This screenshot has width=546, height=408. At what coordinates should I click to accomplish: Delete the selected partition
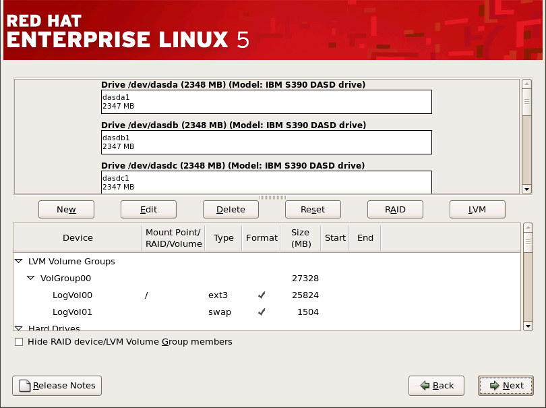coord(231,209)
